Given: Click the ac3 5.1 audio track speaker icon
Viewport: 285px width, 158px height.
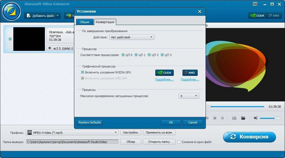Looking at the screenshot, I should pos(50,48).
